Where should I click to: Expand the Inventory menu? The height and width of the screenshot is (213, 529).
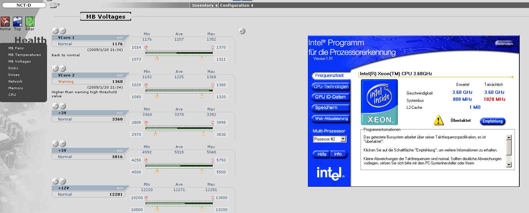[204, 5]
